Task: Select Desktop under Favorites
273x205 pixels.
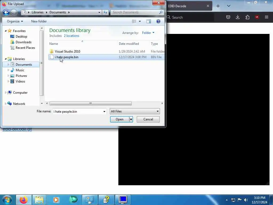Action: (x=21, y=36)
